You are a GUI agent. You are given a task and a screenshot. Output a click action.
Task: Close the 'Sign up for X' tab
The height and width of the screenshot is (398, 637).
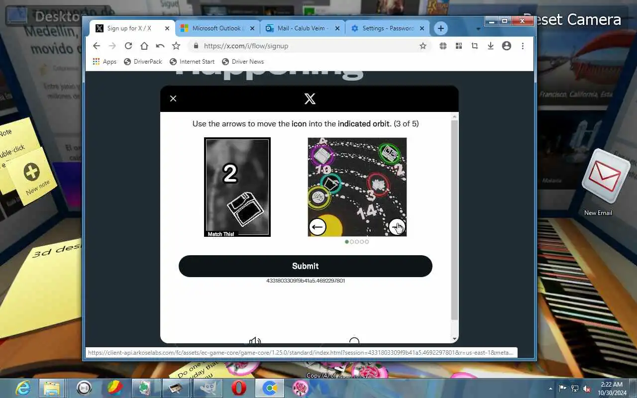pos(167,28)
